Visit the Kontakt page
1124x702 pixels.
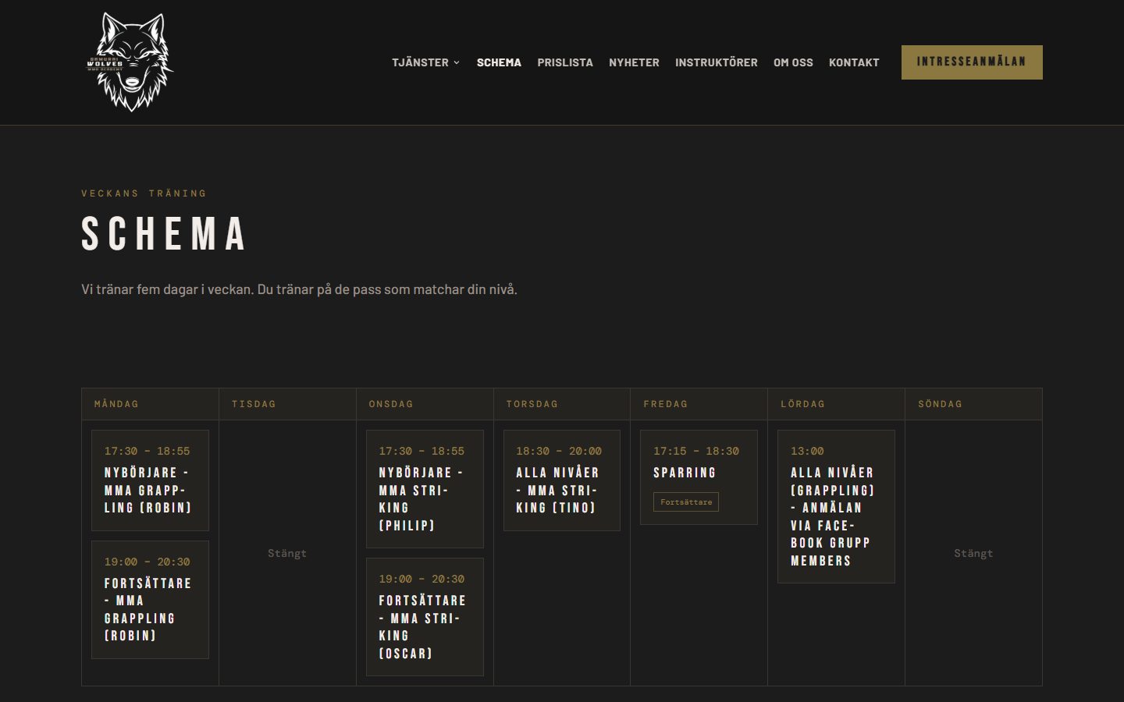pos(854,62)
